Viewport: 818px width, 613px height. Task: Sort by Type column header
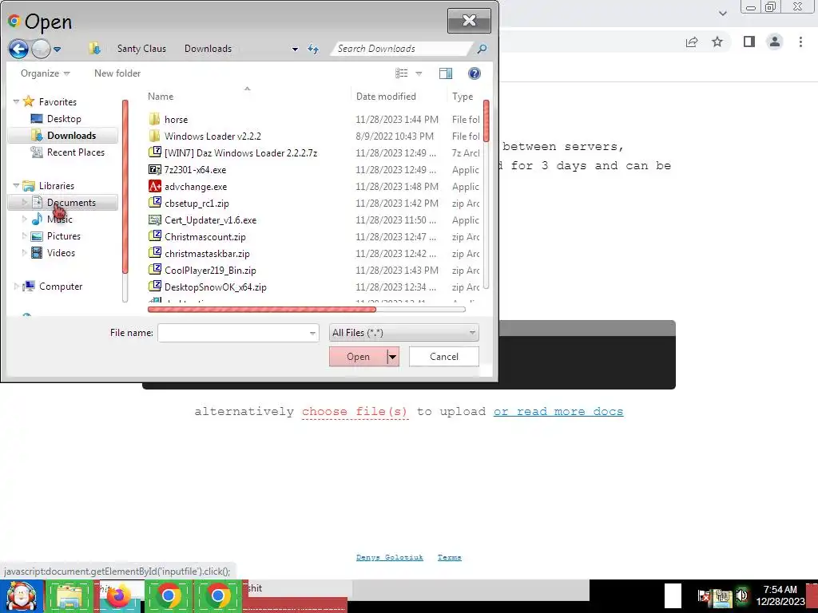[464, 97]
